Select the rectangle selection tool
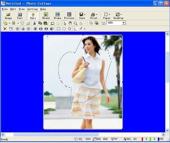This screenshot has width=170, height=143. [59, 29]
